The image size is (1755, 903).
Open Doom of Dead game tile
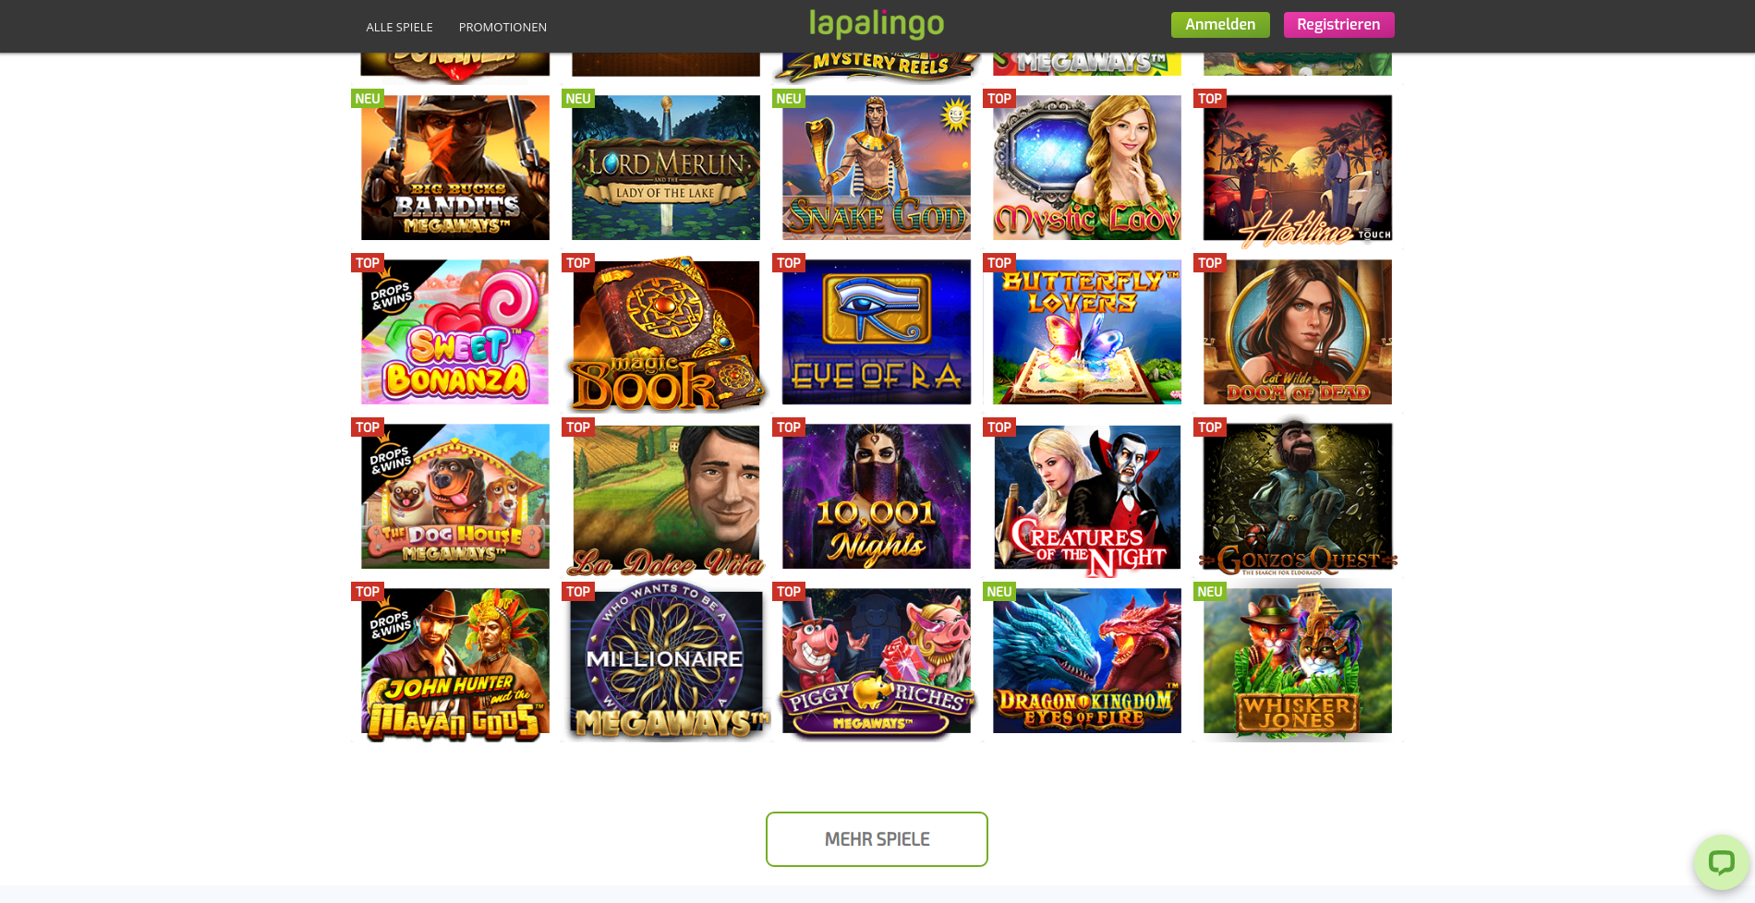(x=1298, y=331)
